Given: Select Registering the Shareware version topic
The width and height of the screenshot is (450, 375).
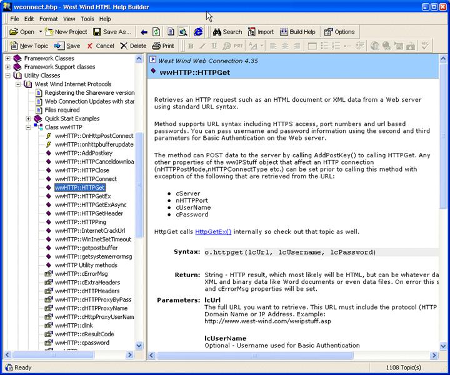Looking at the screenshot, I should [89, 93].
